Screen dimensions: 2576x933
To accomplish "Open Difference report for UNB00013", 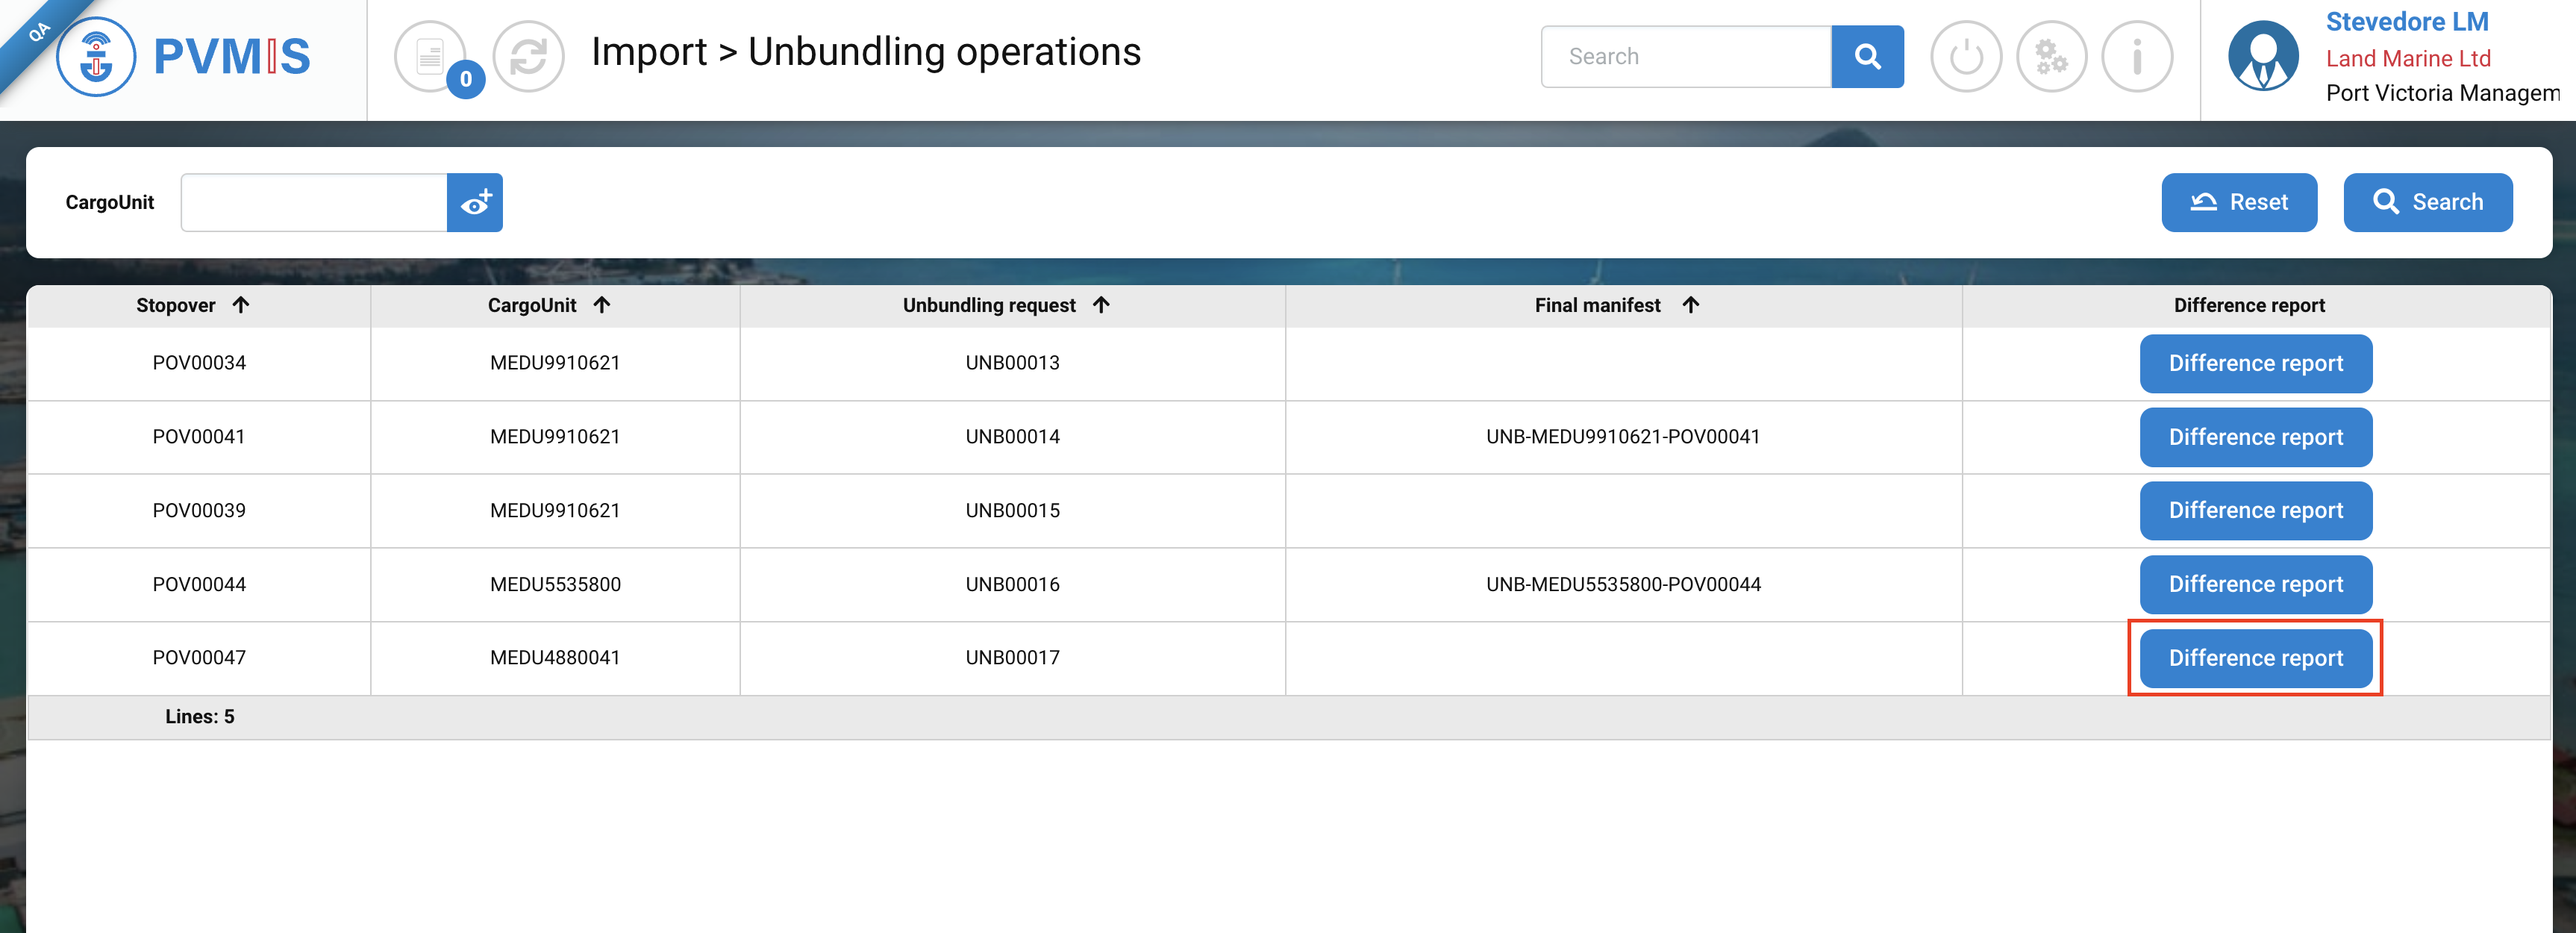I will [2255, 364].
